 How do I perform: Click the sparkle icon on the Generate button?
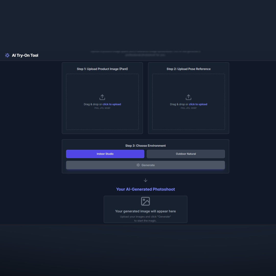(138, 165)
